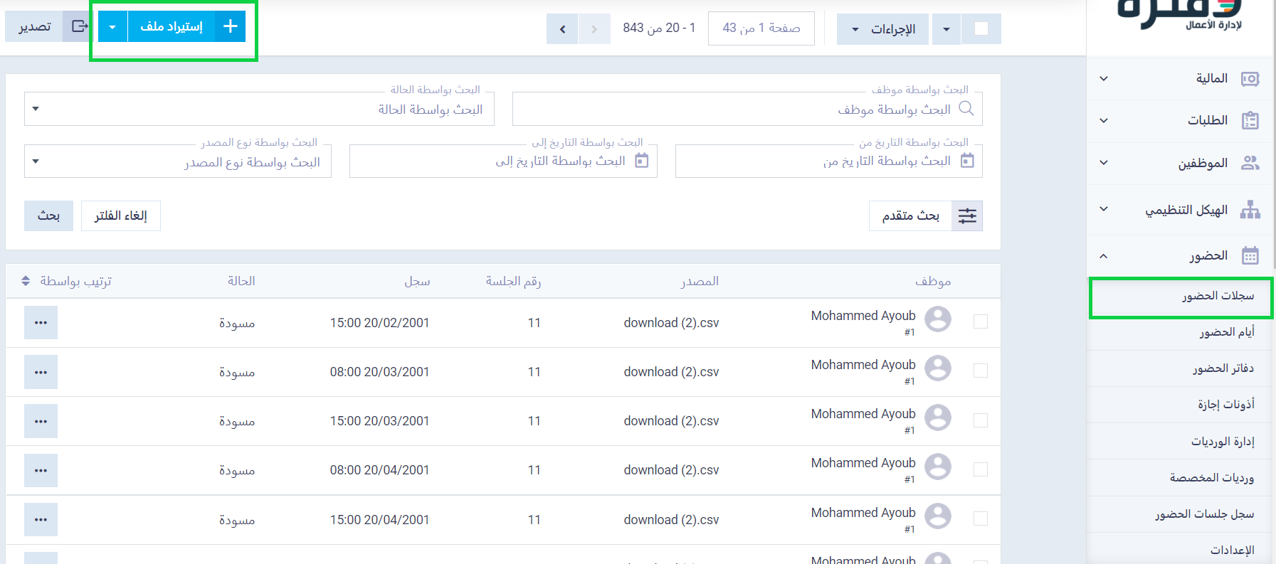Click the page 1 of 43 field
1276x564 pixels.
click(x=761, y=28)
